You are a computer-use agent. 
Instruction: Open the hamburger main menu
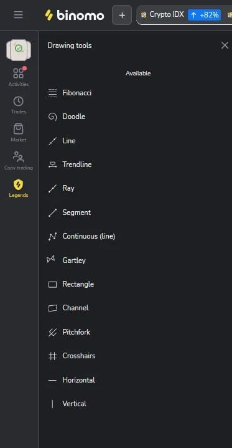pyautogui.click(x=18, y=15)
